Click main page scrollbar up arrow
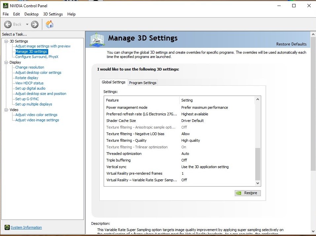 coord(313,34)
